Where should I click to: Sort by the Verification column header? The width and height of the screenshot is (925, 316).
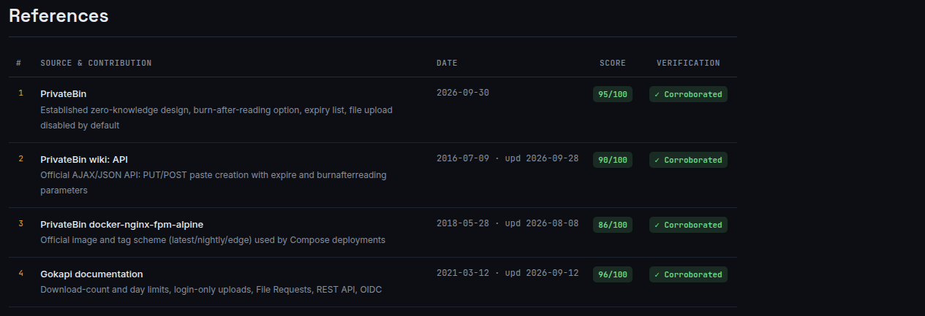coord(688,63)
